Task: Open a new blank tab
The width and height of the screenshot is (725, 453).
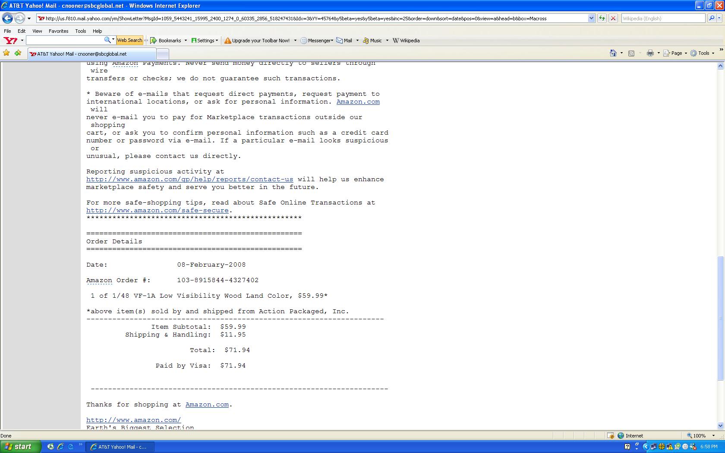Action: click(162, 54)
